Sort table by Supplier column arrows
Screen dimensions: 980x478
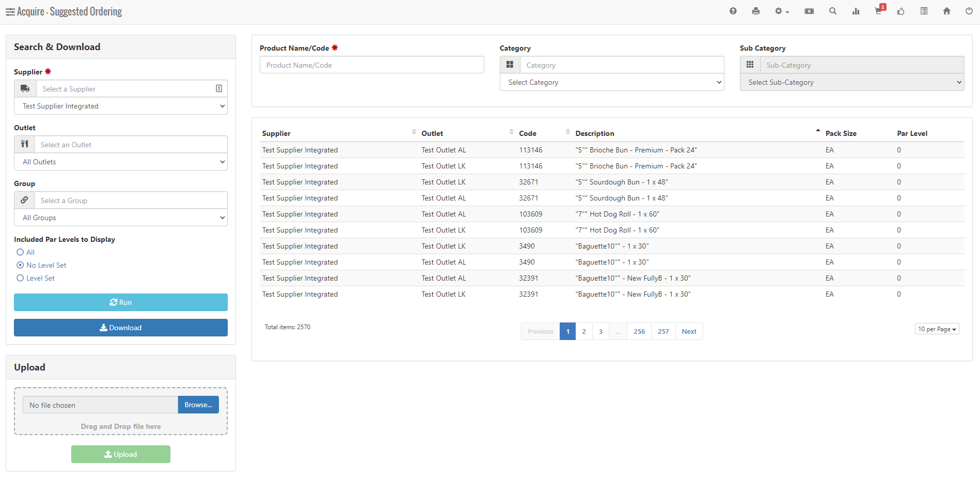[x=414, y=132]
